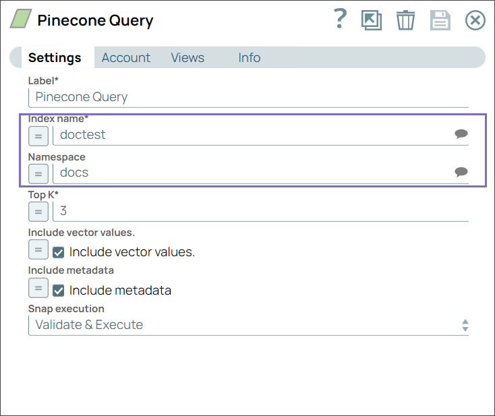Click the Top K field containing 3
Screen dimensions: 495x416
[x=260, y=211]
